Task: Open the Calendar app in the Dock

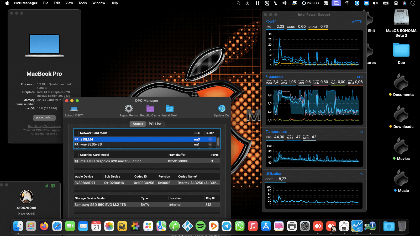Action: [96, 226]
